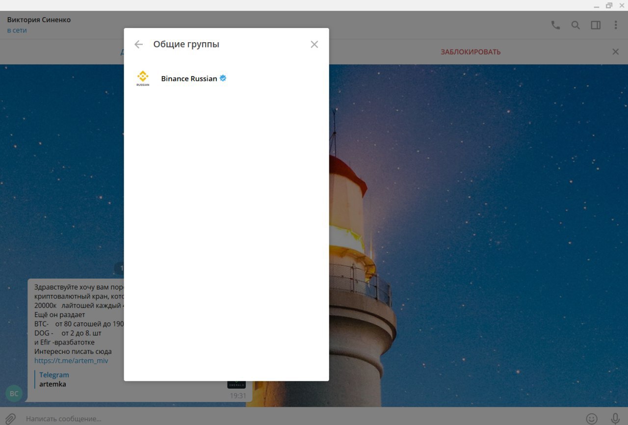The height and width of the screenshot is (425, 628).
Task: Open the https://t.me/artem_miv link
Action: pyautogui.click(x=71, y=361)
